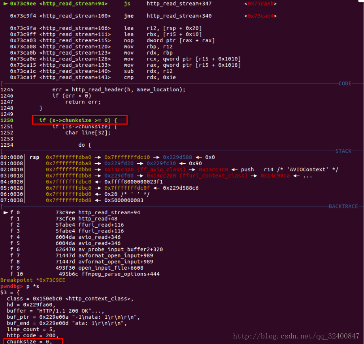Select backtrace frame 10 ffmpeg_parse_options+444
364x344 pixels.
click(85, 274)
